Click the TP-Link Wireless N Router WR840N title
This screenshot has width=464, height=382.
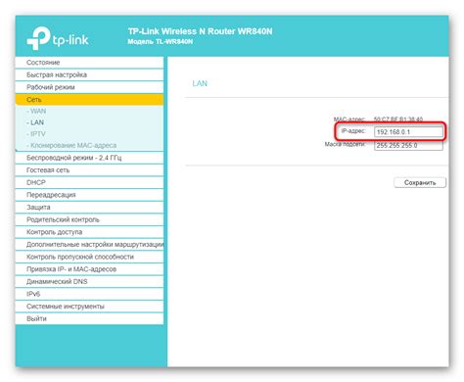coord(200,31)
